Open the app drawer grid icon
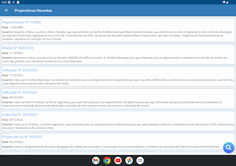The image size is (236, 166). coord(140,160)
